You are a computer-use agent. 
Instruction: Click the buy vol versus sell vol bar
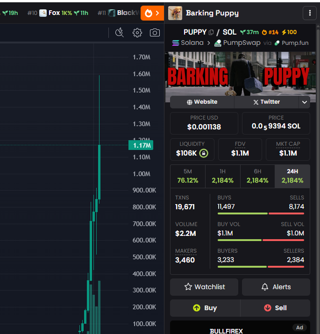click(x=261, y=240)
